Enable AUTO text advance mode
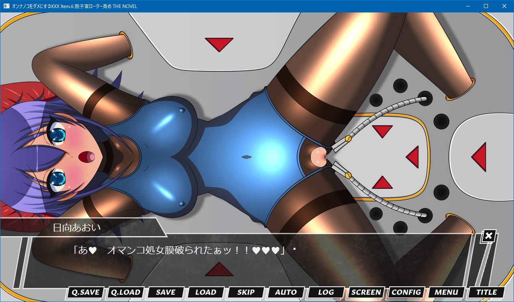This screenshot has width=514, height=302. [x=286, y=292]
